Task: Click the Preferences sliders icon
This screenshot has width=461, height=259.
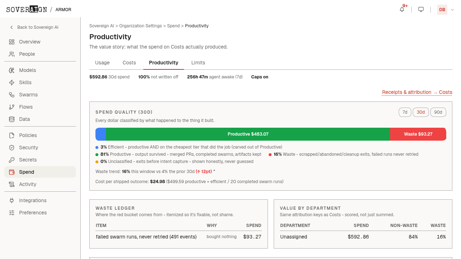Action: pos(12,213)
